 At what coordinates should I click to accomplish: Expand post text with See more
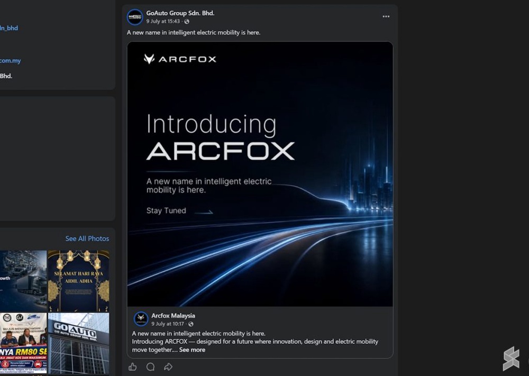point(192,350)
